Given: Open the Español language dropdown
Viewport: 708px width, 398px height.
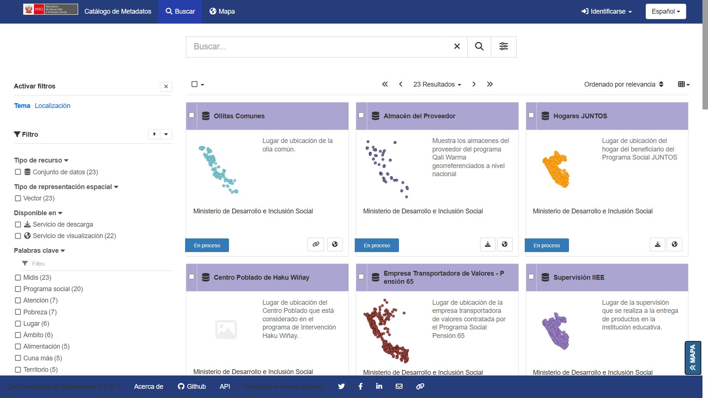Looking at the screenshot, I should pyautogui.click(x=666, y=11).
